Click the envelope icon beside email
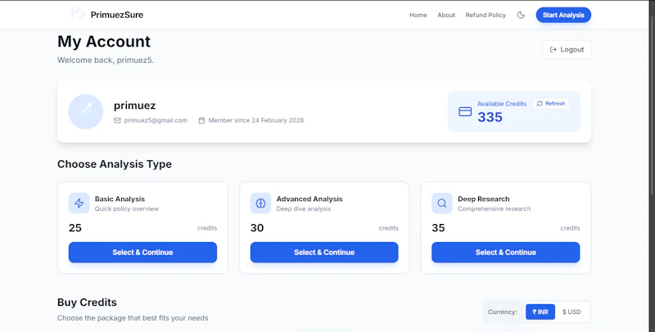Image resolution: width=655 pixels, height=332 pixels. tap(117, 120)
